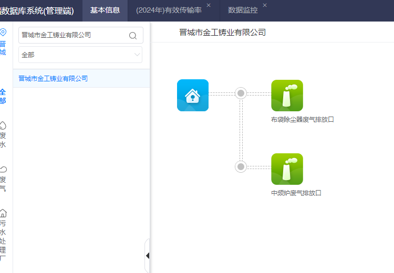Screen dimensions: 394x273
Task: Switch to the 基本信息 tab
Action: point(105,10)
